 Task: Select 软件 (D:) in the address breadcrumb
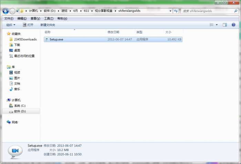pos(50,11)
